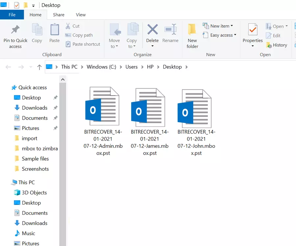The image size is (296, 246).
Task: Open the Recent locations dropdown arrow
Action: [x=31, y=67]
